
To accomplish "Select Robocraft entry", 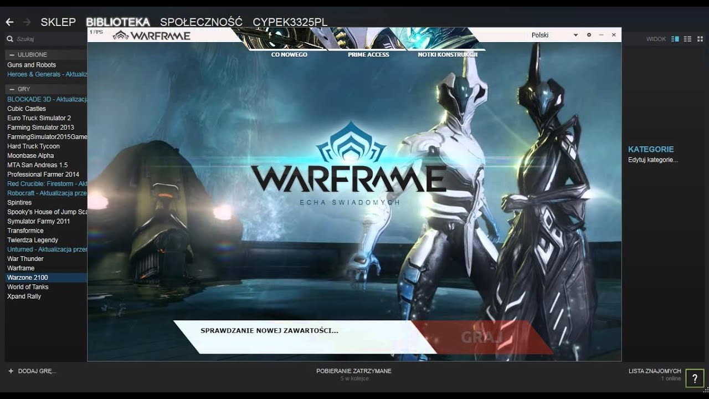I will (x=47, y=193).
